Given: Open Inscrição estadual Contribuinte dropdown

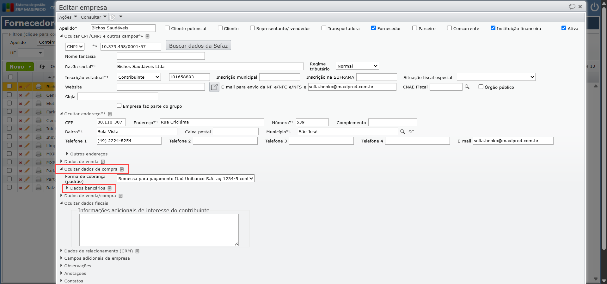Looking at the screenshot, I should (139, 77).
